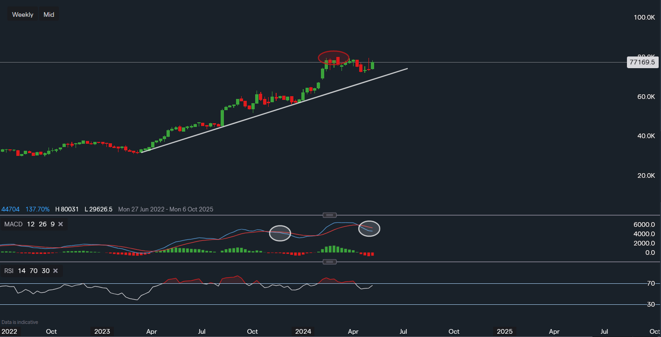Click the 2023 label on the time axis
Image resolution: width=661 pixels, height=337 pixels.
102,331
